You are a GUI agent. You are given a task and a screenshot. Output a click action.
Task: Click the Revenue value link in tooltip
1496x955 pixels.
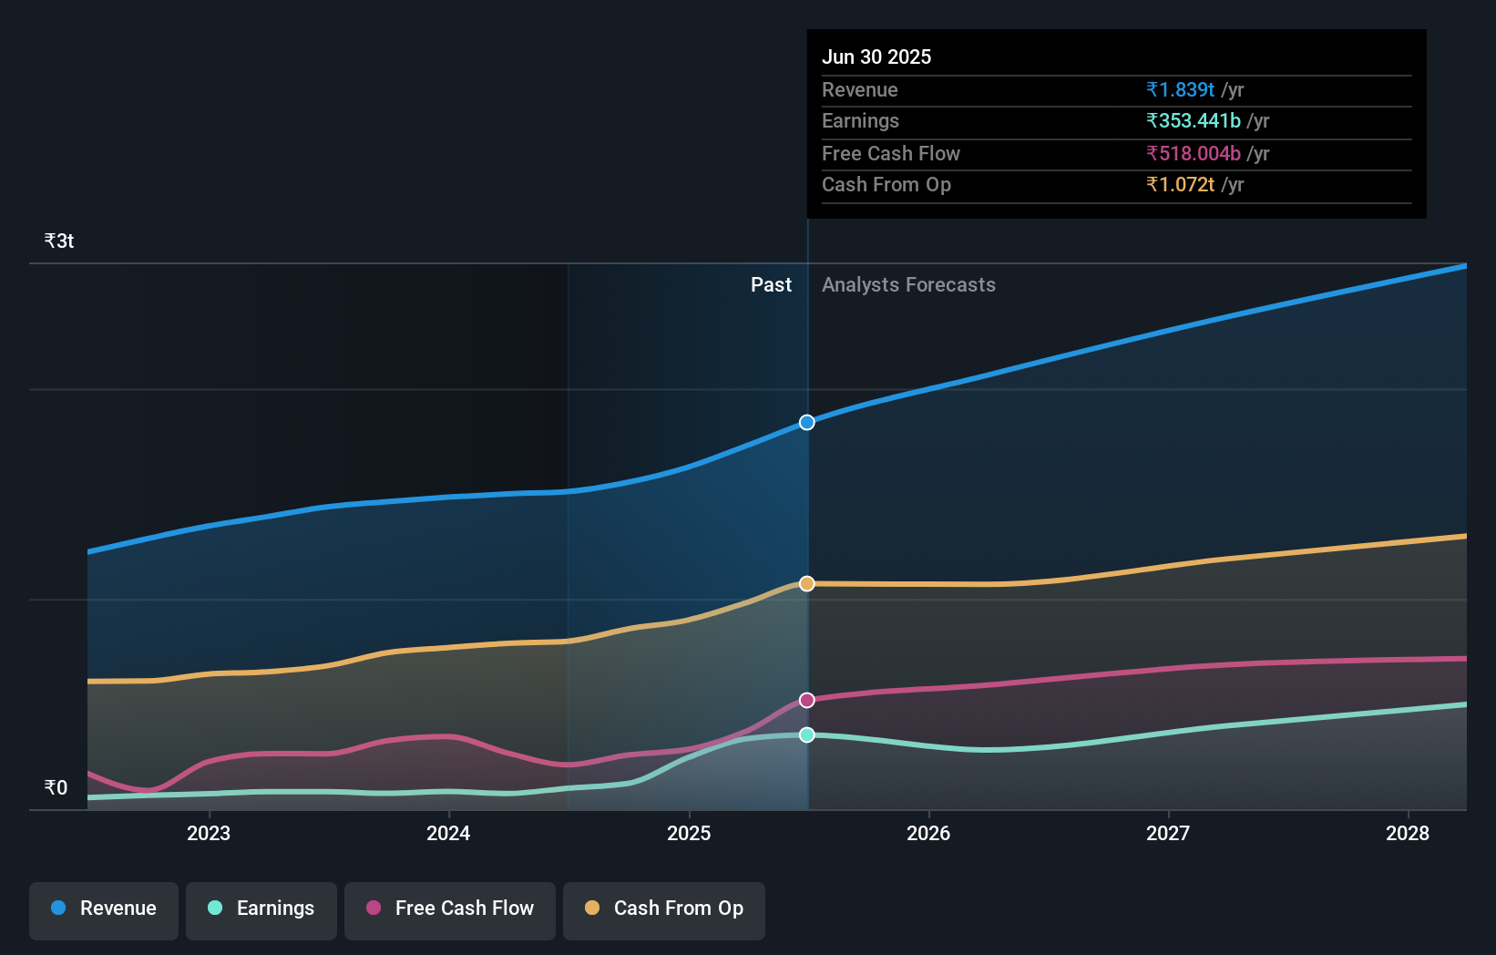pos(1180,89)
